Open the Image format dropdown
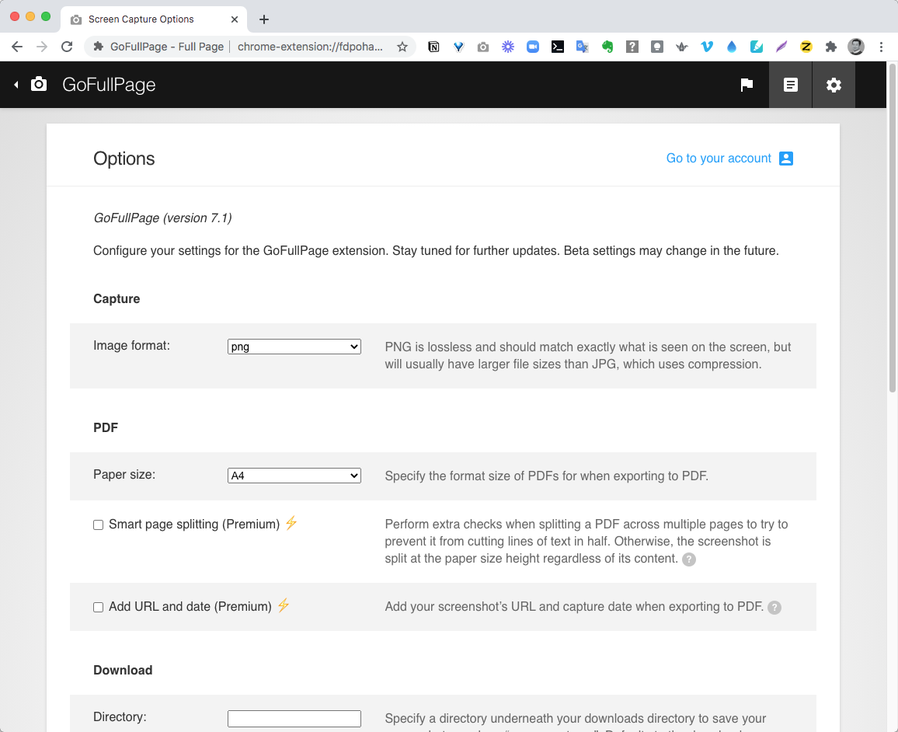 pos(294,347)
